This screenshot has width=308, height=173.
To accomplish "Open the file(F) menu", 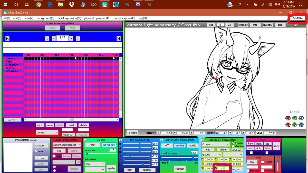I will click(7, 18).
